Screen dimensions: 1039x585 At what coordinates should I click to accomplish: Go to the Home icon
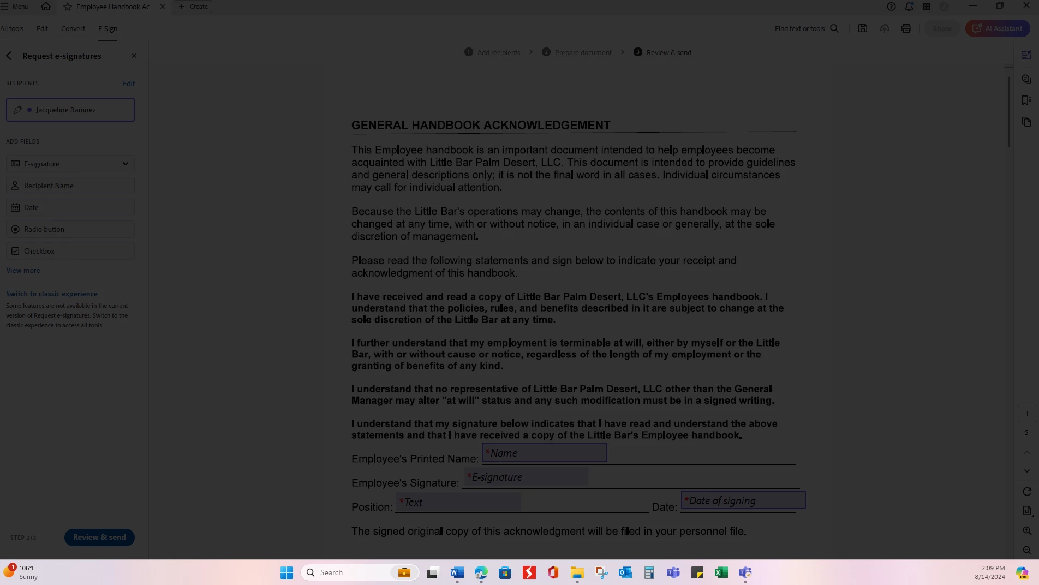coord(46,7)
